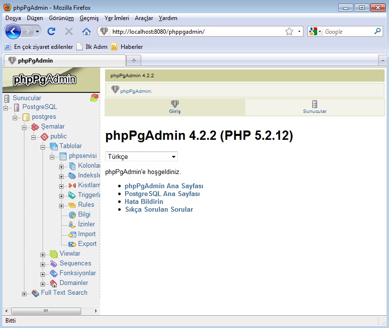Expand the Viewlar node
The height and width of the screenshot is (328, 389).
pos(43,255)
